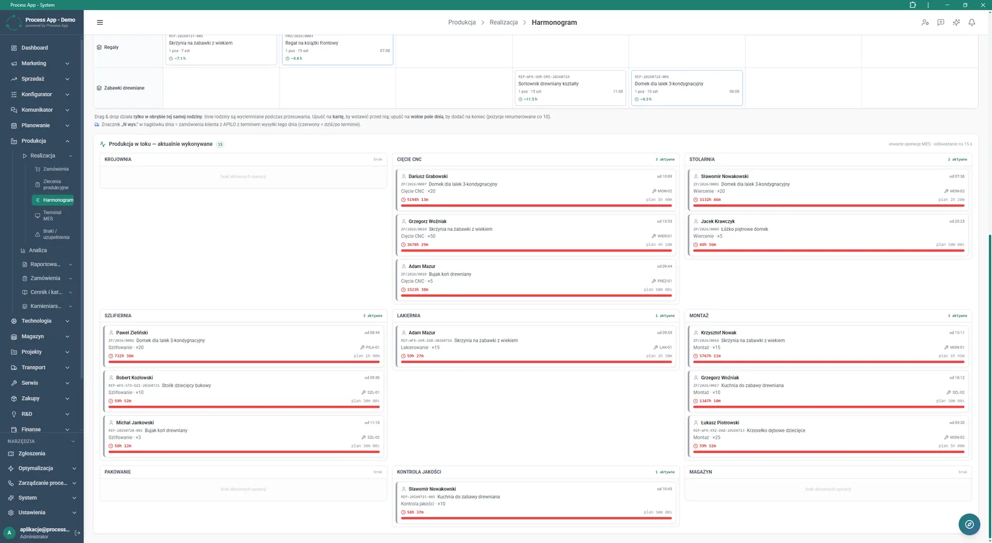Viewport: 992px width, 543px height.
Task: Collapse the Produkcja section chevron
Action: [67, 141]
